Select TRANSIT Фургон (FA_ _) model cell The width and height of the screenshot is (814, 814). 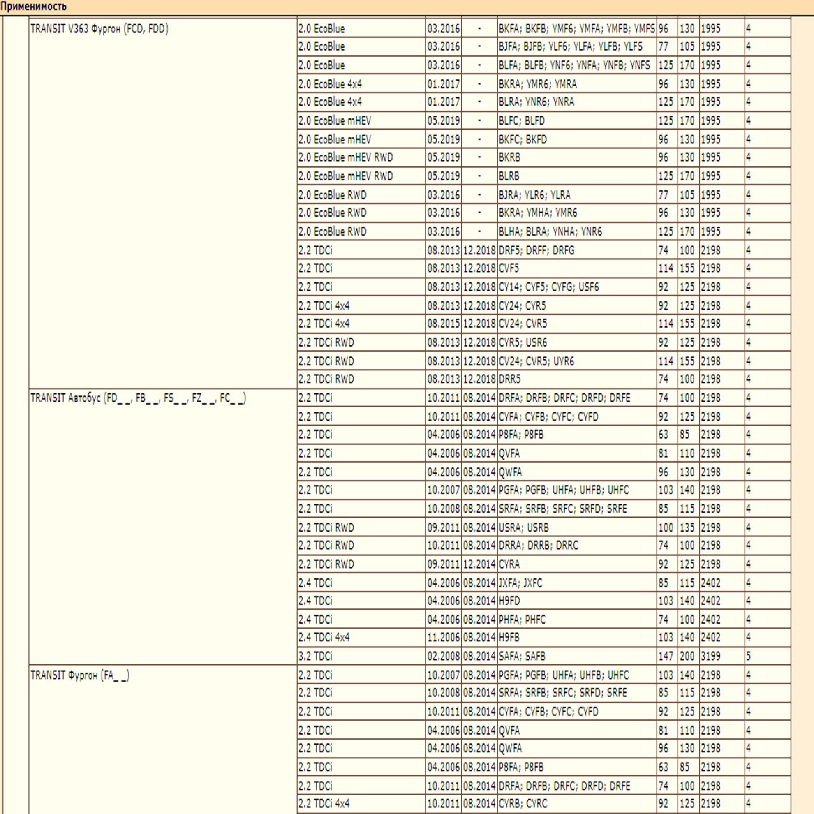(x=163, y=740)
